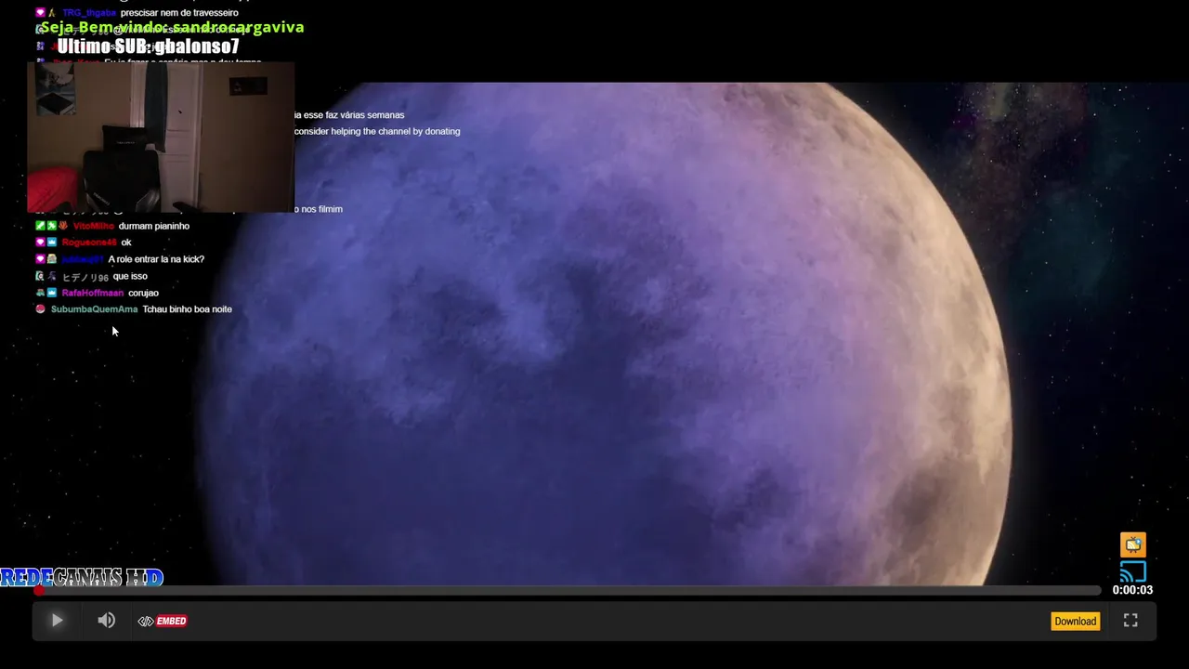Click the chat message 'que isso'
Screen dimensions: 1189x669
[x=130, y=276]
